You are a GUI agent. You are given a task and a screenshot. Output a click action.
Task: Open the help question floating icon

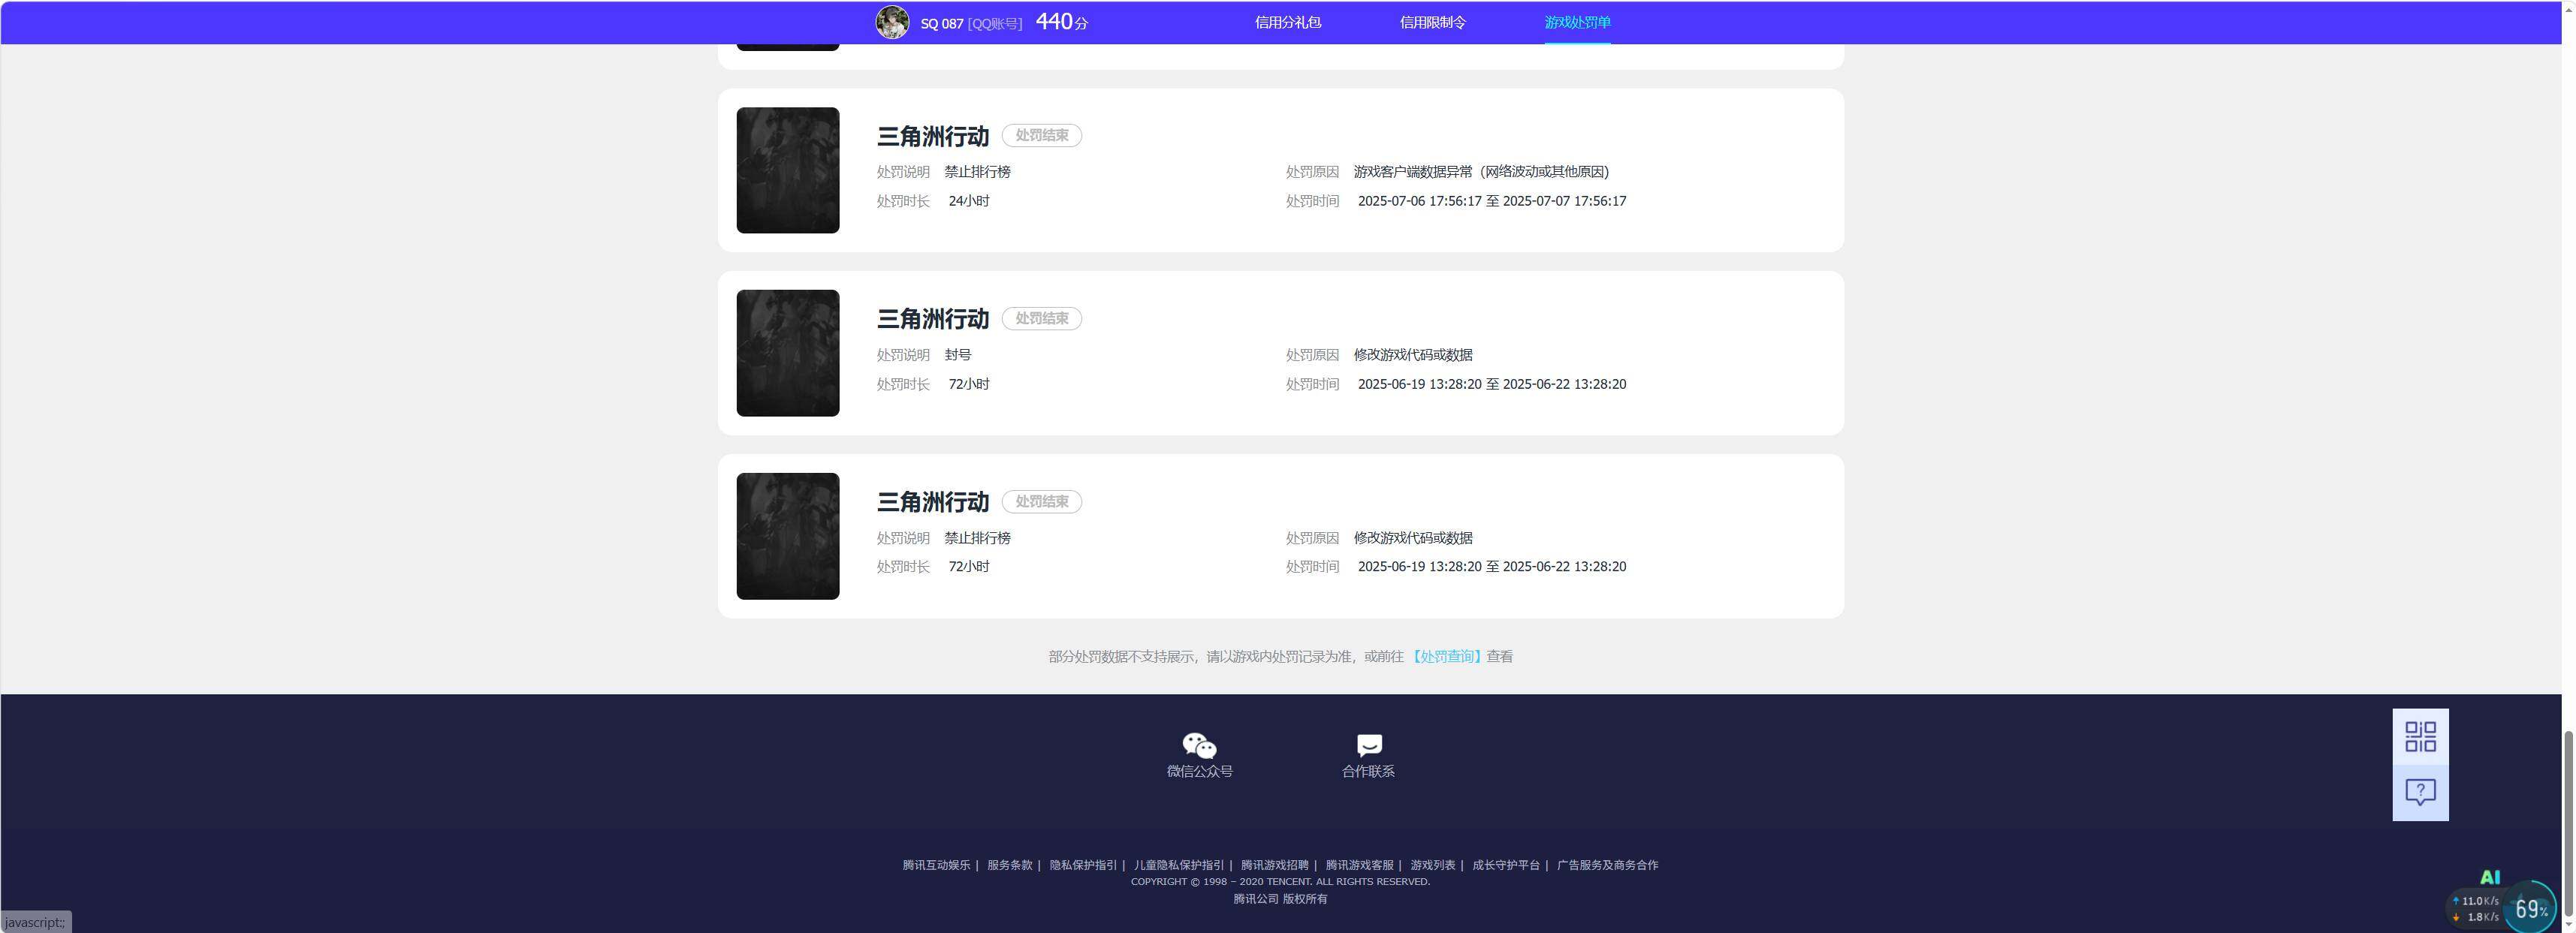coord(2420,793)
